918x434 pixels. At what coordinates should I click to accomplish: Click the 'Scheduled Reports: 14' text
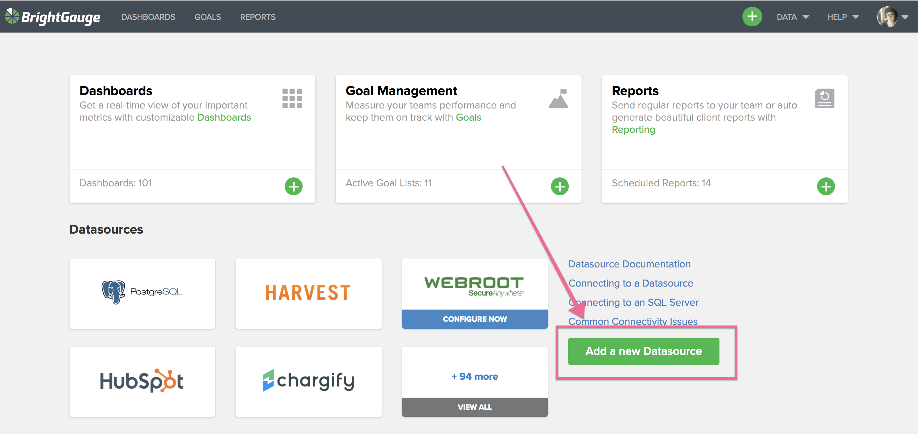661,183
